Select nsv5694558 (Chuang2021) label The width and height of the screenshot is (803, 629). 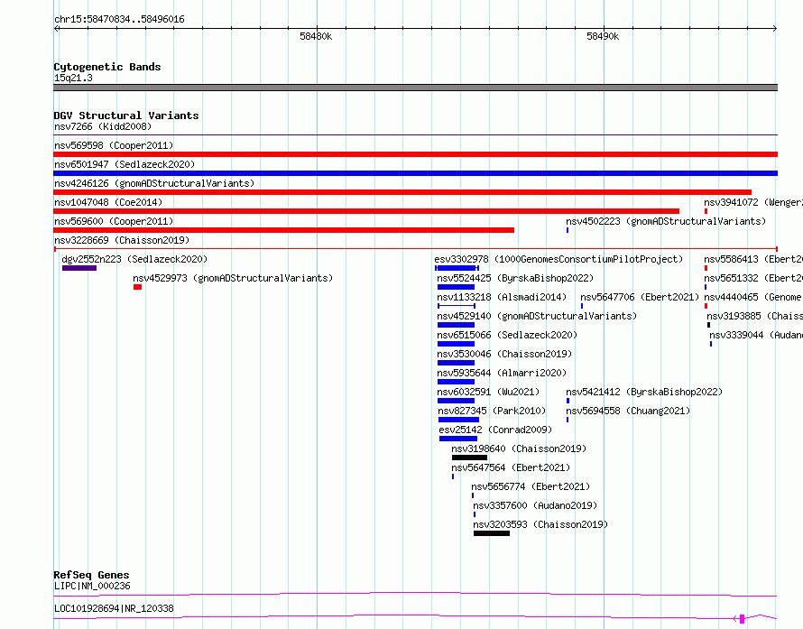tap(628, 411)
